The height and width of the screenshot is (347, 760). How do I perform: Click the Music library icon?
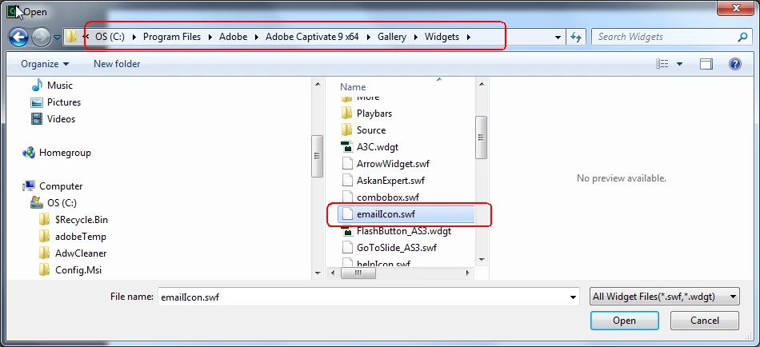coord(37,86)
